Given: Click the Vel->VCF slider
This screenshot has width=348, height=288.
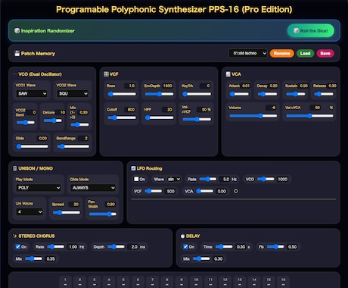Looking at the screenshot, I should (x=197, y=119).
